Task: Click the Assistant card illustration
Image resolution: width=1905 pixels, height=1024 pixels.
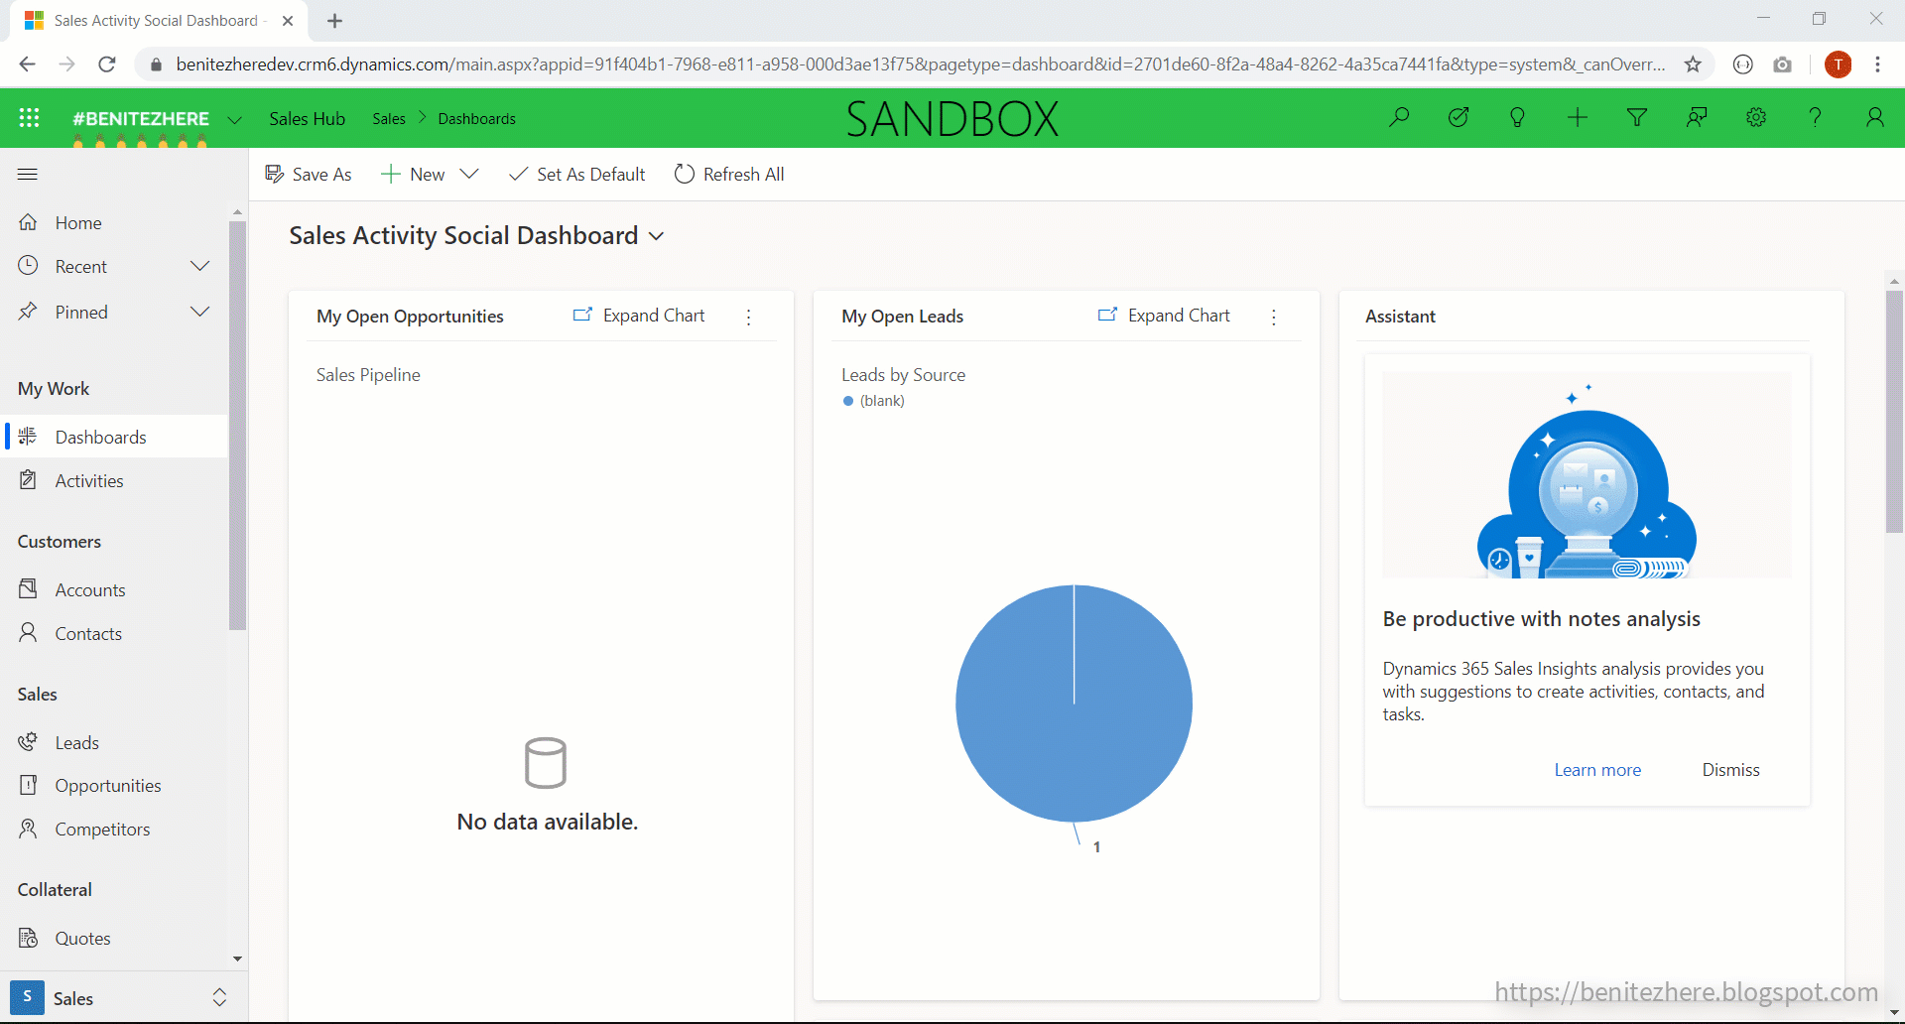Action: pyautogui.click(x=1587, y=475)
